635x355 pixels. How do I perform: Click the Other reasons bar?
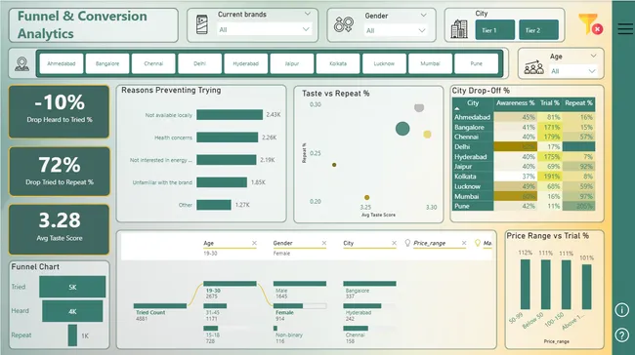pos(214,205)
